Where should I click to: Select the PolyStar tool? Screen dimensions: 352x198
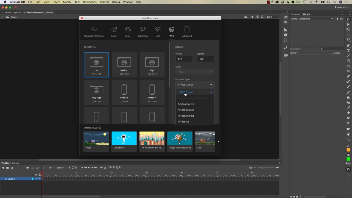pos(348,71)
